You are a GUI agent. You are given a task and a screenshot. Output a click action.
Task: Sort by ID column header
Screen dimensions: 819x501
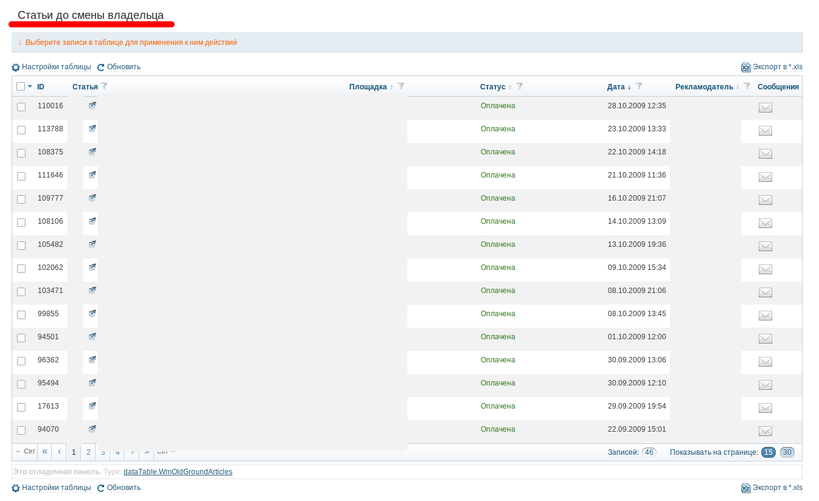coord(41,87)
